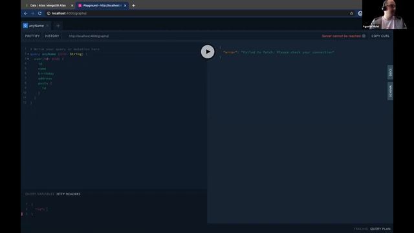Open the SCHEMA side panel
Screen dimensions: 414x233
pos(390,91)
